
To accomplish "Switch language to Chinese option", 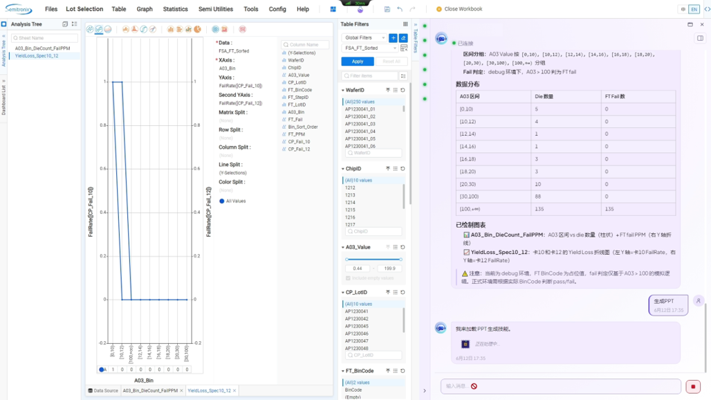I will (x=683, y=9).
